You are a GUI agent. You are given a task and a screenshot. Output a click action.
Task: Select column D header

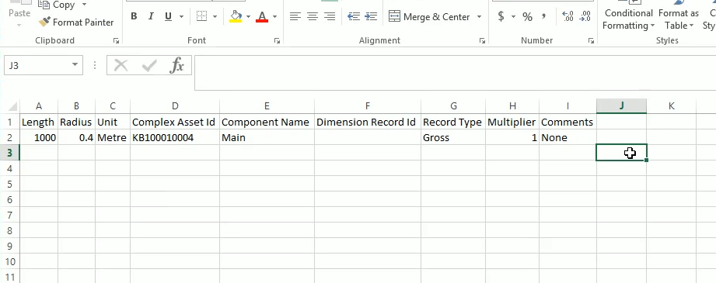175,105
